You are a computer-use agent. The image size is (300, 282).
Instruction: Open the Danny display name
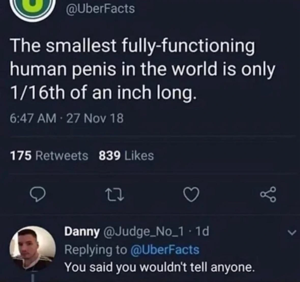tap(82, 231)
